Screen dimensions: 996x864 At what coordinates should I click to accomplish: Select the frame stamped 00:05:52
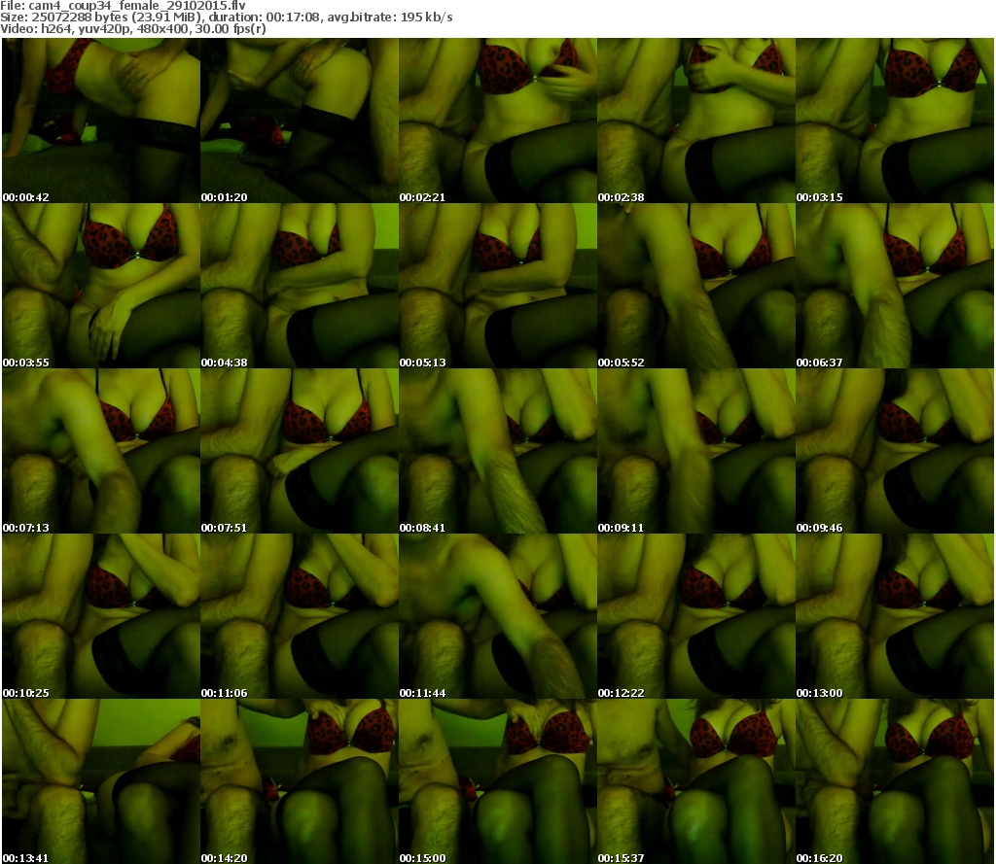696,286
